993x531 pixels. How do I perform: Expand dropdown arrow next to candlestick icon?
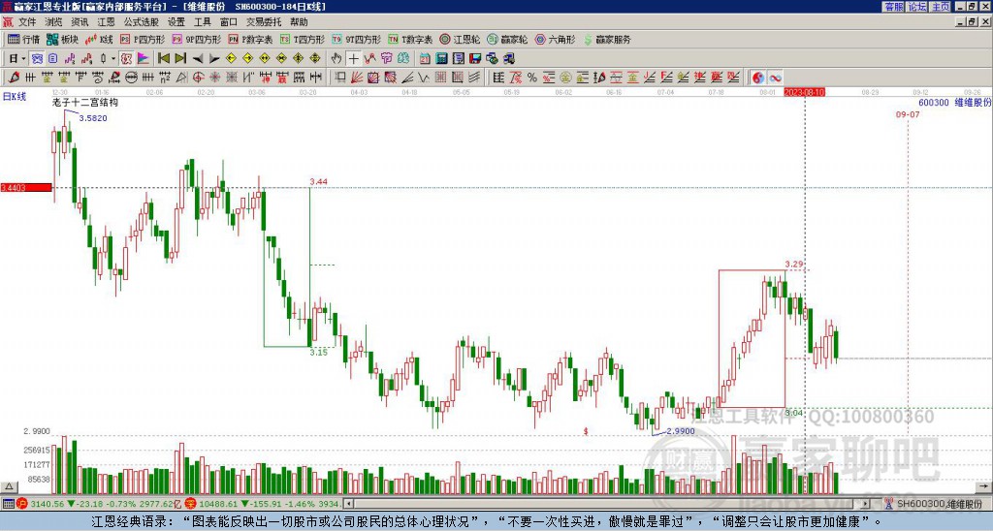(x=113, y=59)
